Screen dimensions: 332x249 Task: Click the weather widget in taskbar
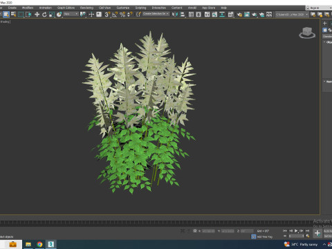[x=301, y=244]
